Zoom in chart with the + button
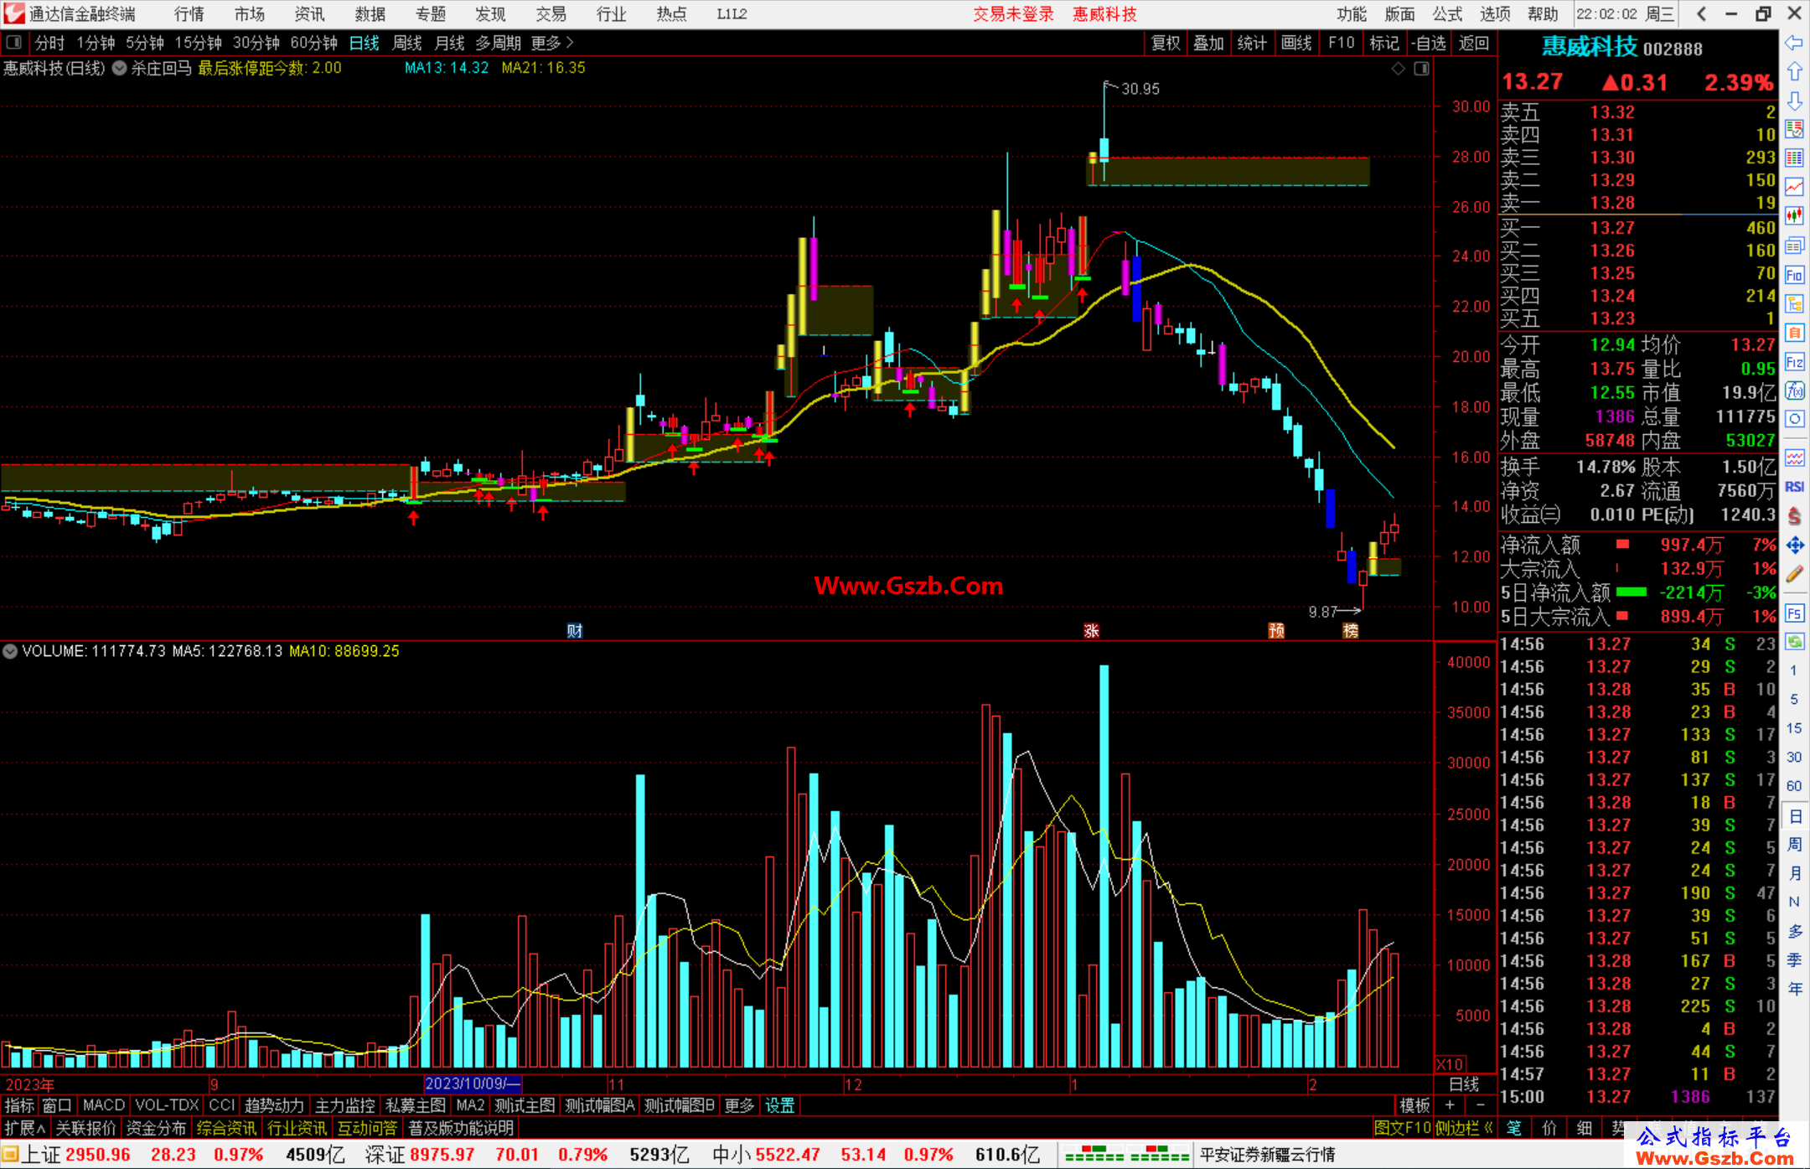 [x=1450, y=1105]
